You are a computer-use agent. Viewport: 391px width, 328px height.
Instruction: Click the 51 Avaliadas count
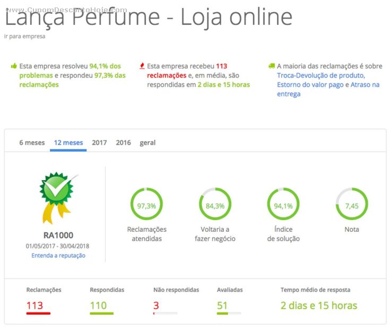point(222,306)
